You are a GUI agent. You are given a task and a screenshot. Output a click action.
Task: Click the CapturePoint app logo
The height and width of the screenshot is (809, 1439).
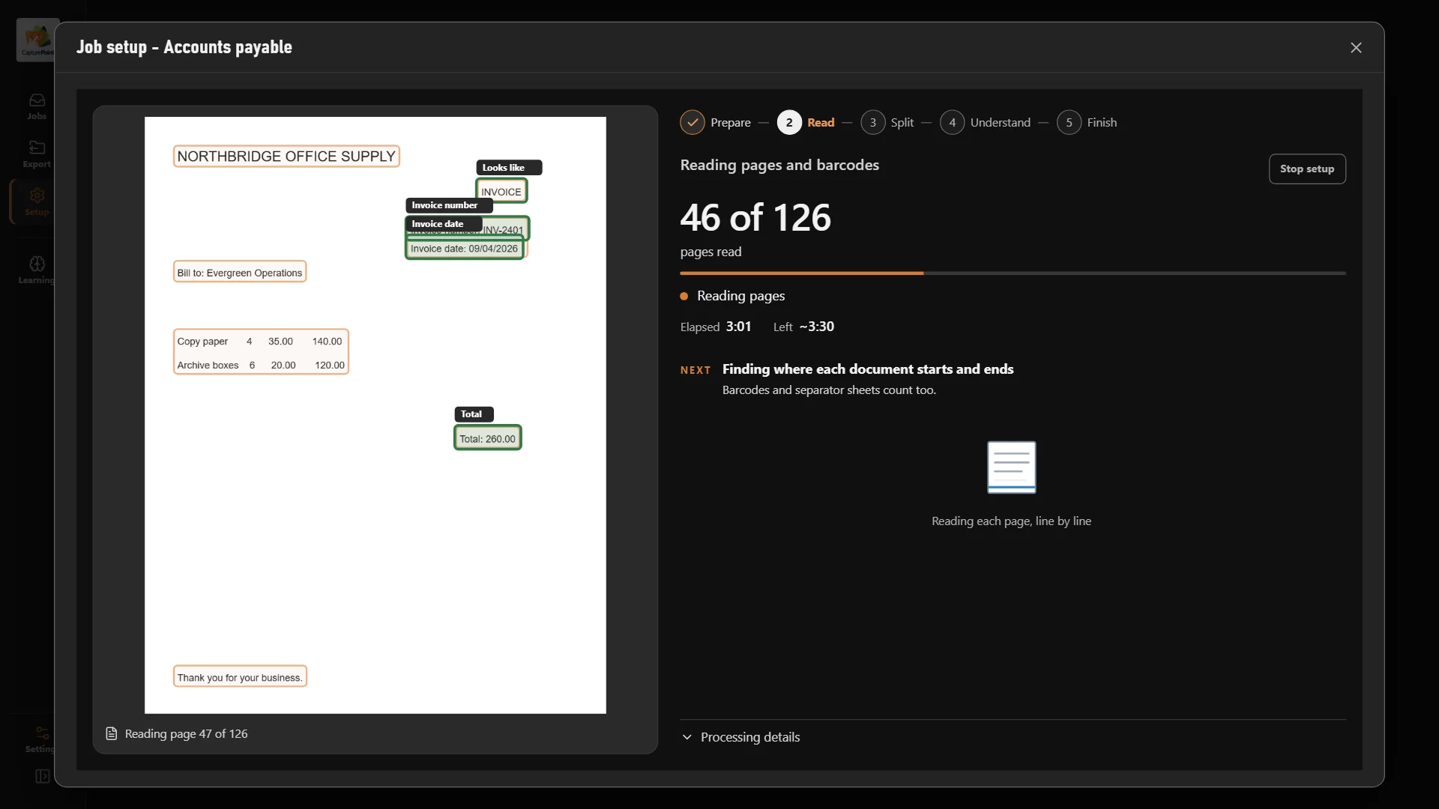pyautogui.click(x=37, y=40)
